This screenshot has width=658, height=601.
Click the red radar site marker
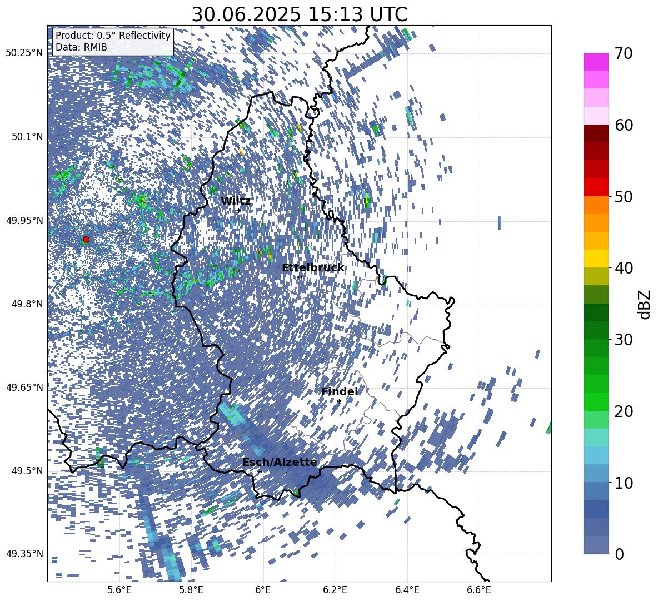pos(86,240)
